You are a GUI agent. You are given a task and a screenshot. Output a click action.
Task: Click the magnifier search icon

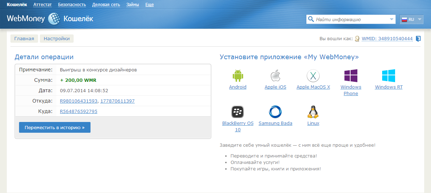[x=311, y=19]
